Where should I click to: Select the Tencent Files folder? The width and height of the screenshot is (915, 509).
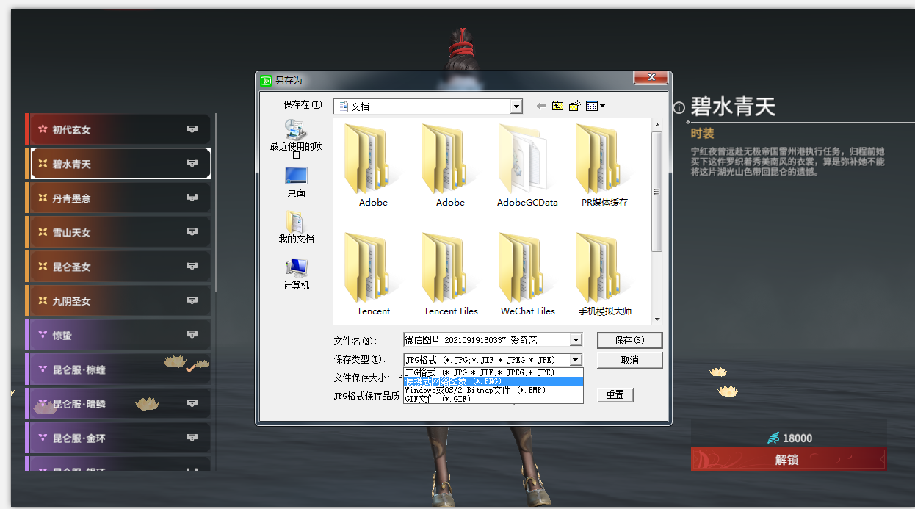(450, 274)
